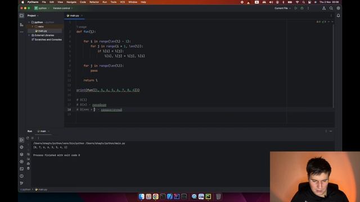Clear the console with trash icon
The height and width of the screenshot is (202, 360).
point(28,168)
